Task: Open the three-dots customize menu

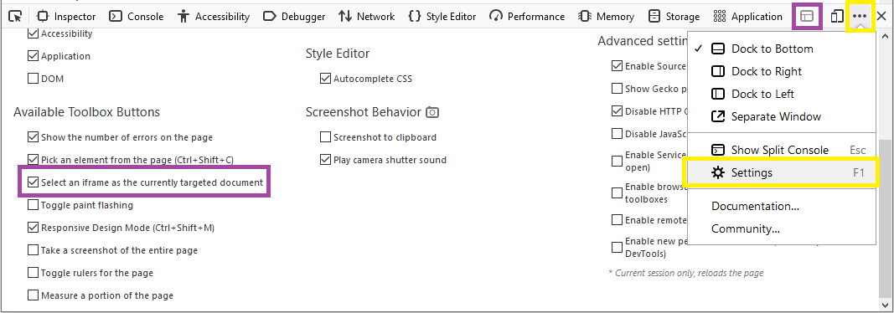Action: 859,17
